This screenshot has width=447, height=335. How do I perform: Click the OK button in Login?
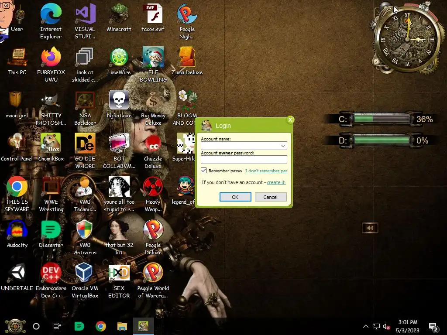coord(235,197)
